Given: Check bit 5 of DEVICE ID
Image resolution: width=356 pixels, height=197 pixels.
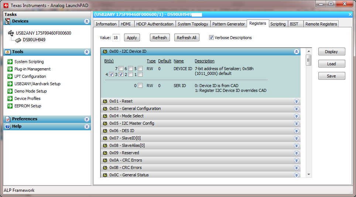Looking at the screenshot, I should coord(140,69).
